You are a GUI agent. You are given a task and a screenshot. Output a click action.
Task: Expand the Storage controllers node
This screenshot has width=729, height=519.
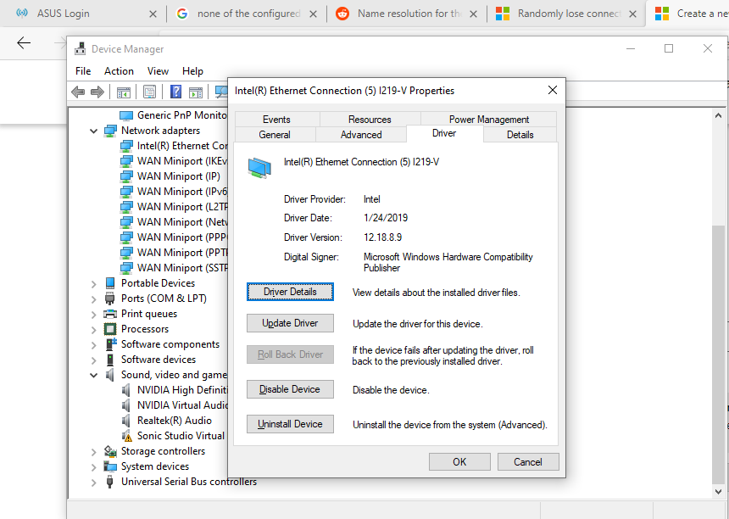tap(93, 451)
